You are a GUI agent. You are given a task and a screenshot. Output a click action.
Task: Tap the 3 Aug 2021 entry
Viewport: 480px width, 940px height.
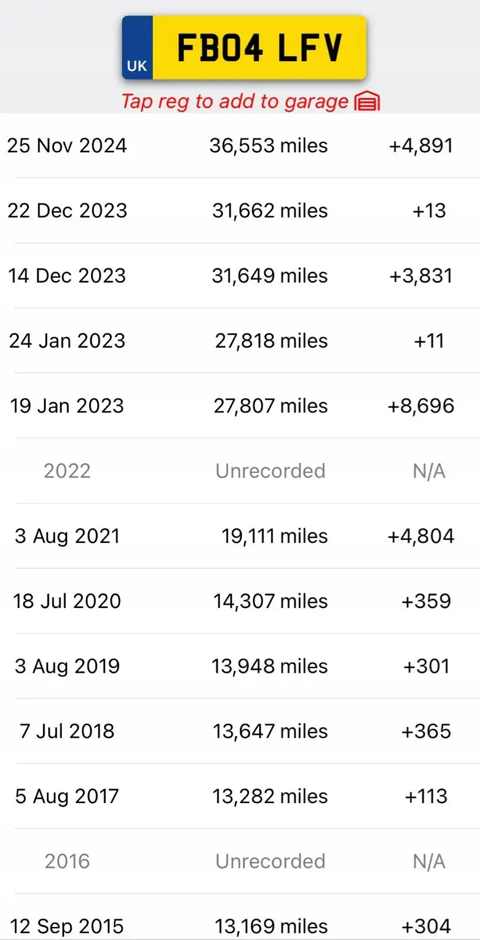pyautogui.click(x=67, y=536)
